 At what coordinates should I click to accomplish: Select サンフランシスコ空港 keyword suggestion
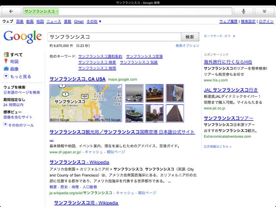point(144,56)
